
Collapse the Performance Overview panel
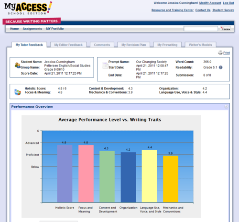[x=226, y=107]
